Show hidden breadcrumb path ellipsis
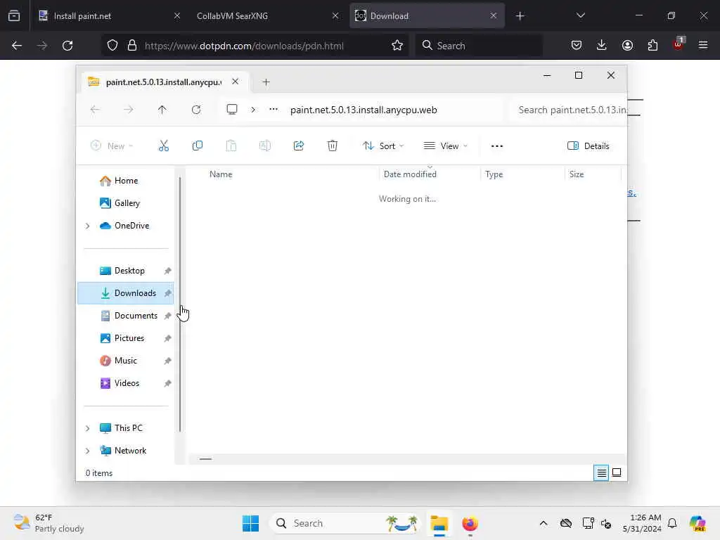 [x=274, y=109]
